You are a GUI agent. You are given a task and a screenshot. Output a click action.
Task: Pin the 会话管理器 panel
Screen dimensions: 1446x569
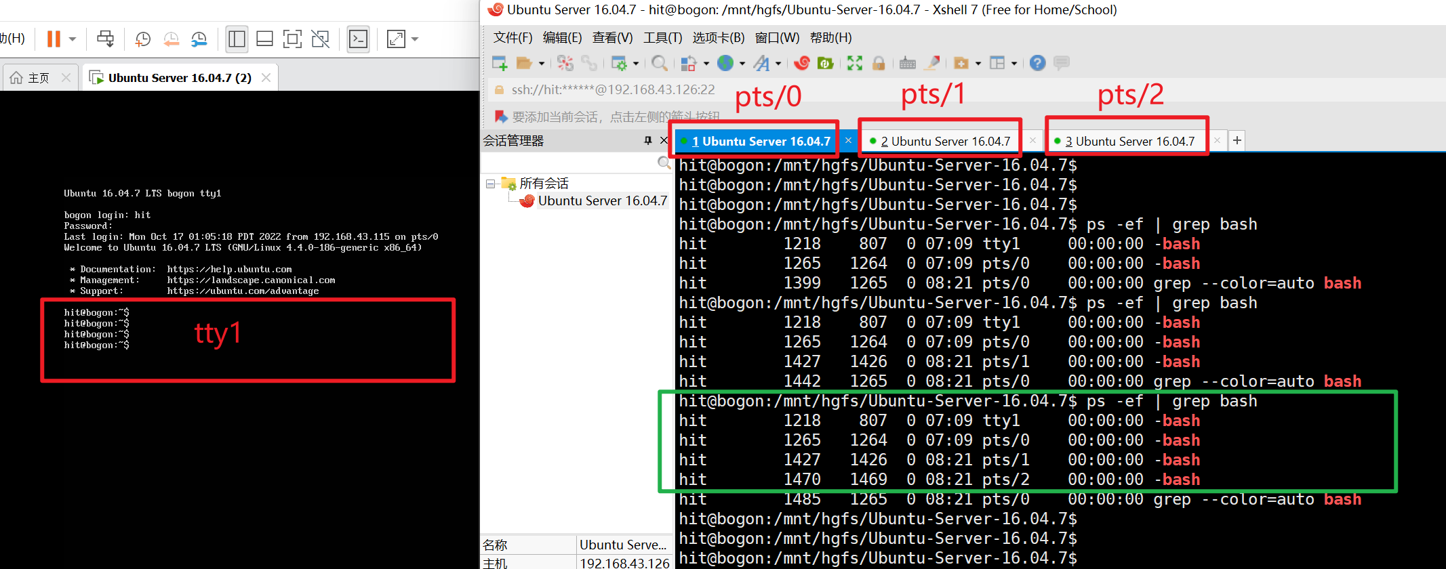click(647, 140)
